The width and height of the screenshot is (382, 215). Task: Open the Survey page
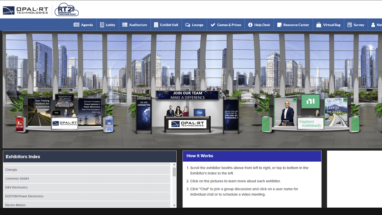[x=356, y=25]
